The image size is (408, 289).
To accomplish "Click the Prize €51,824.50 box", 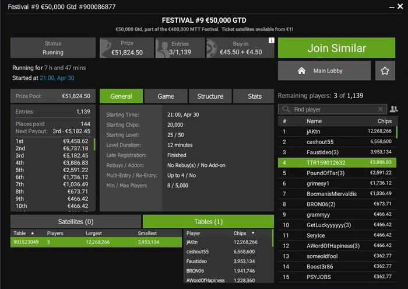I will [126, 48].
